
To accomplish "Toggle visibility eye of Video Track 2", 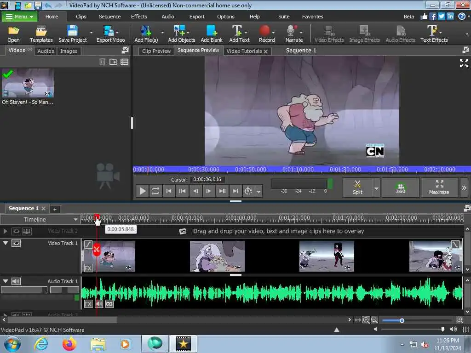I will [16, 231].
